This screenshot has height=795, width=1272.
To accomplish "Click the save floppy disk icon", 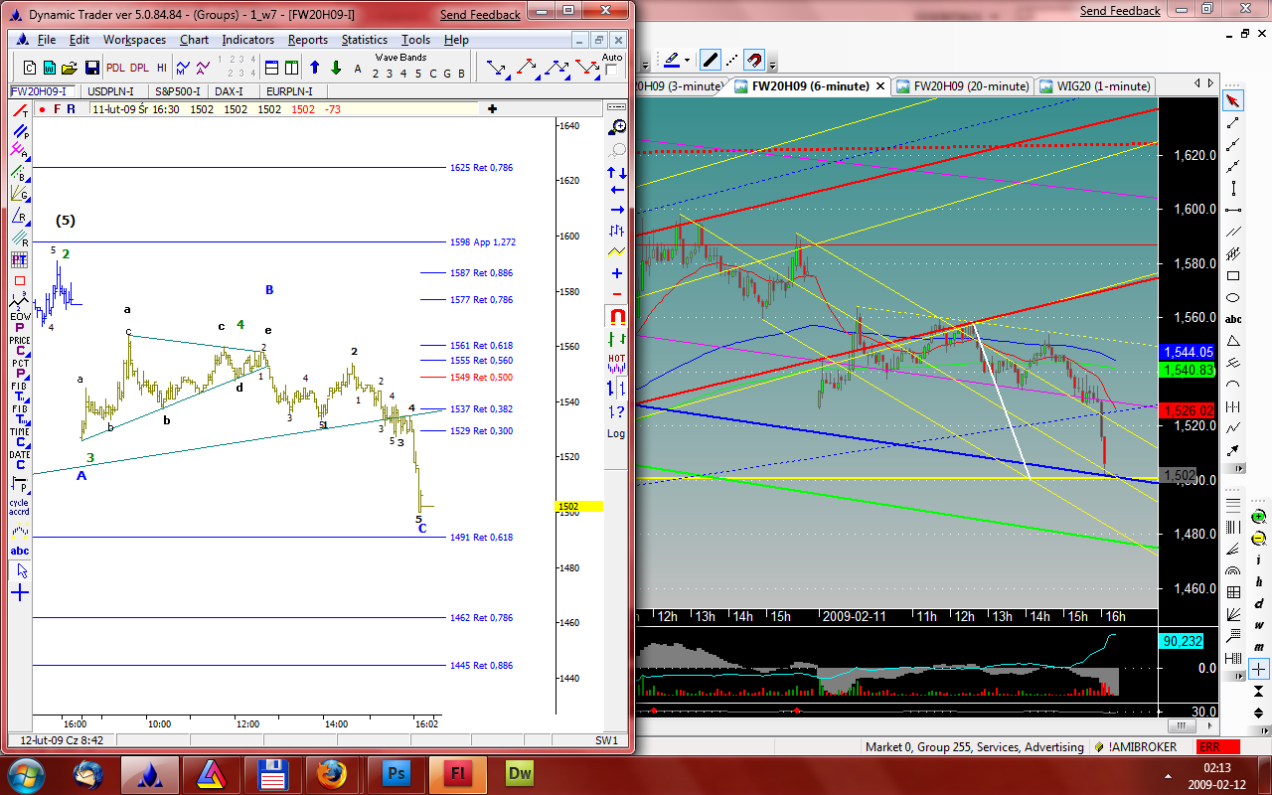I will (x=91, y=68).
